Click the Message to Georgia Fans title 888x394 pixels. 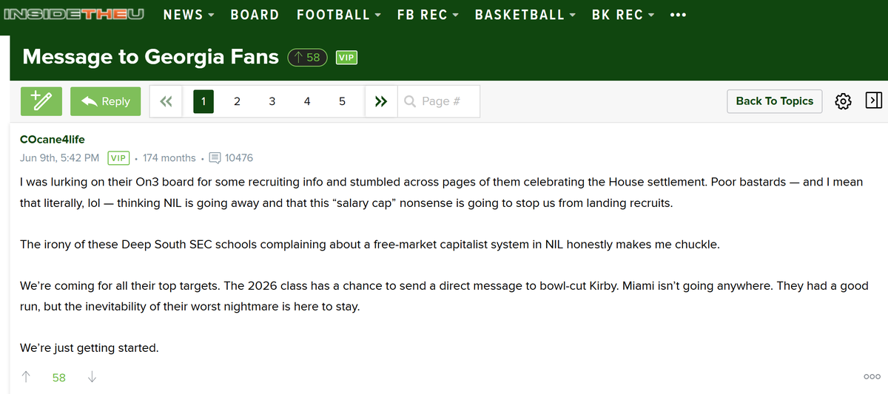pos(151,57)
